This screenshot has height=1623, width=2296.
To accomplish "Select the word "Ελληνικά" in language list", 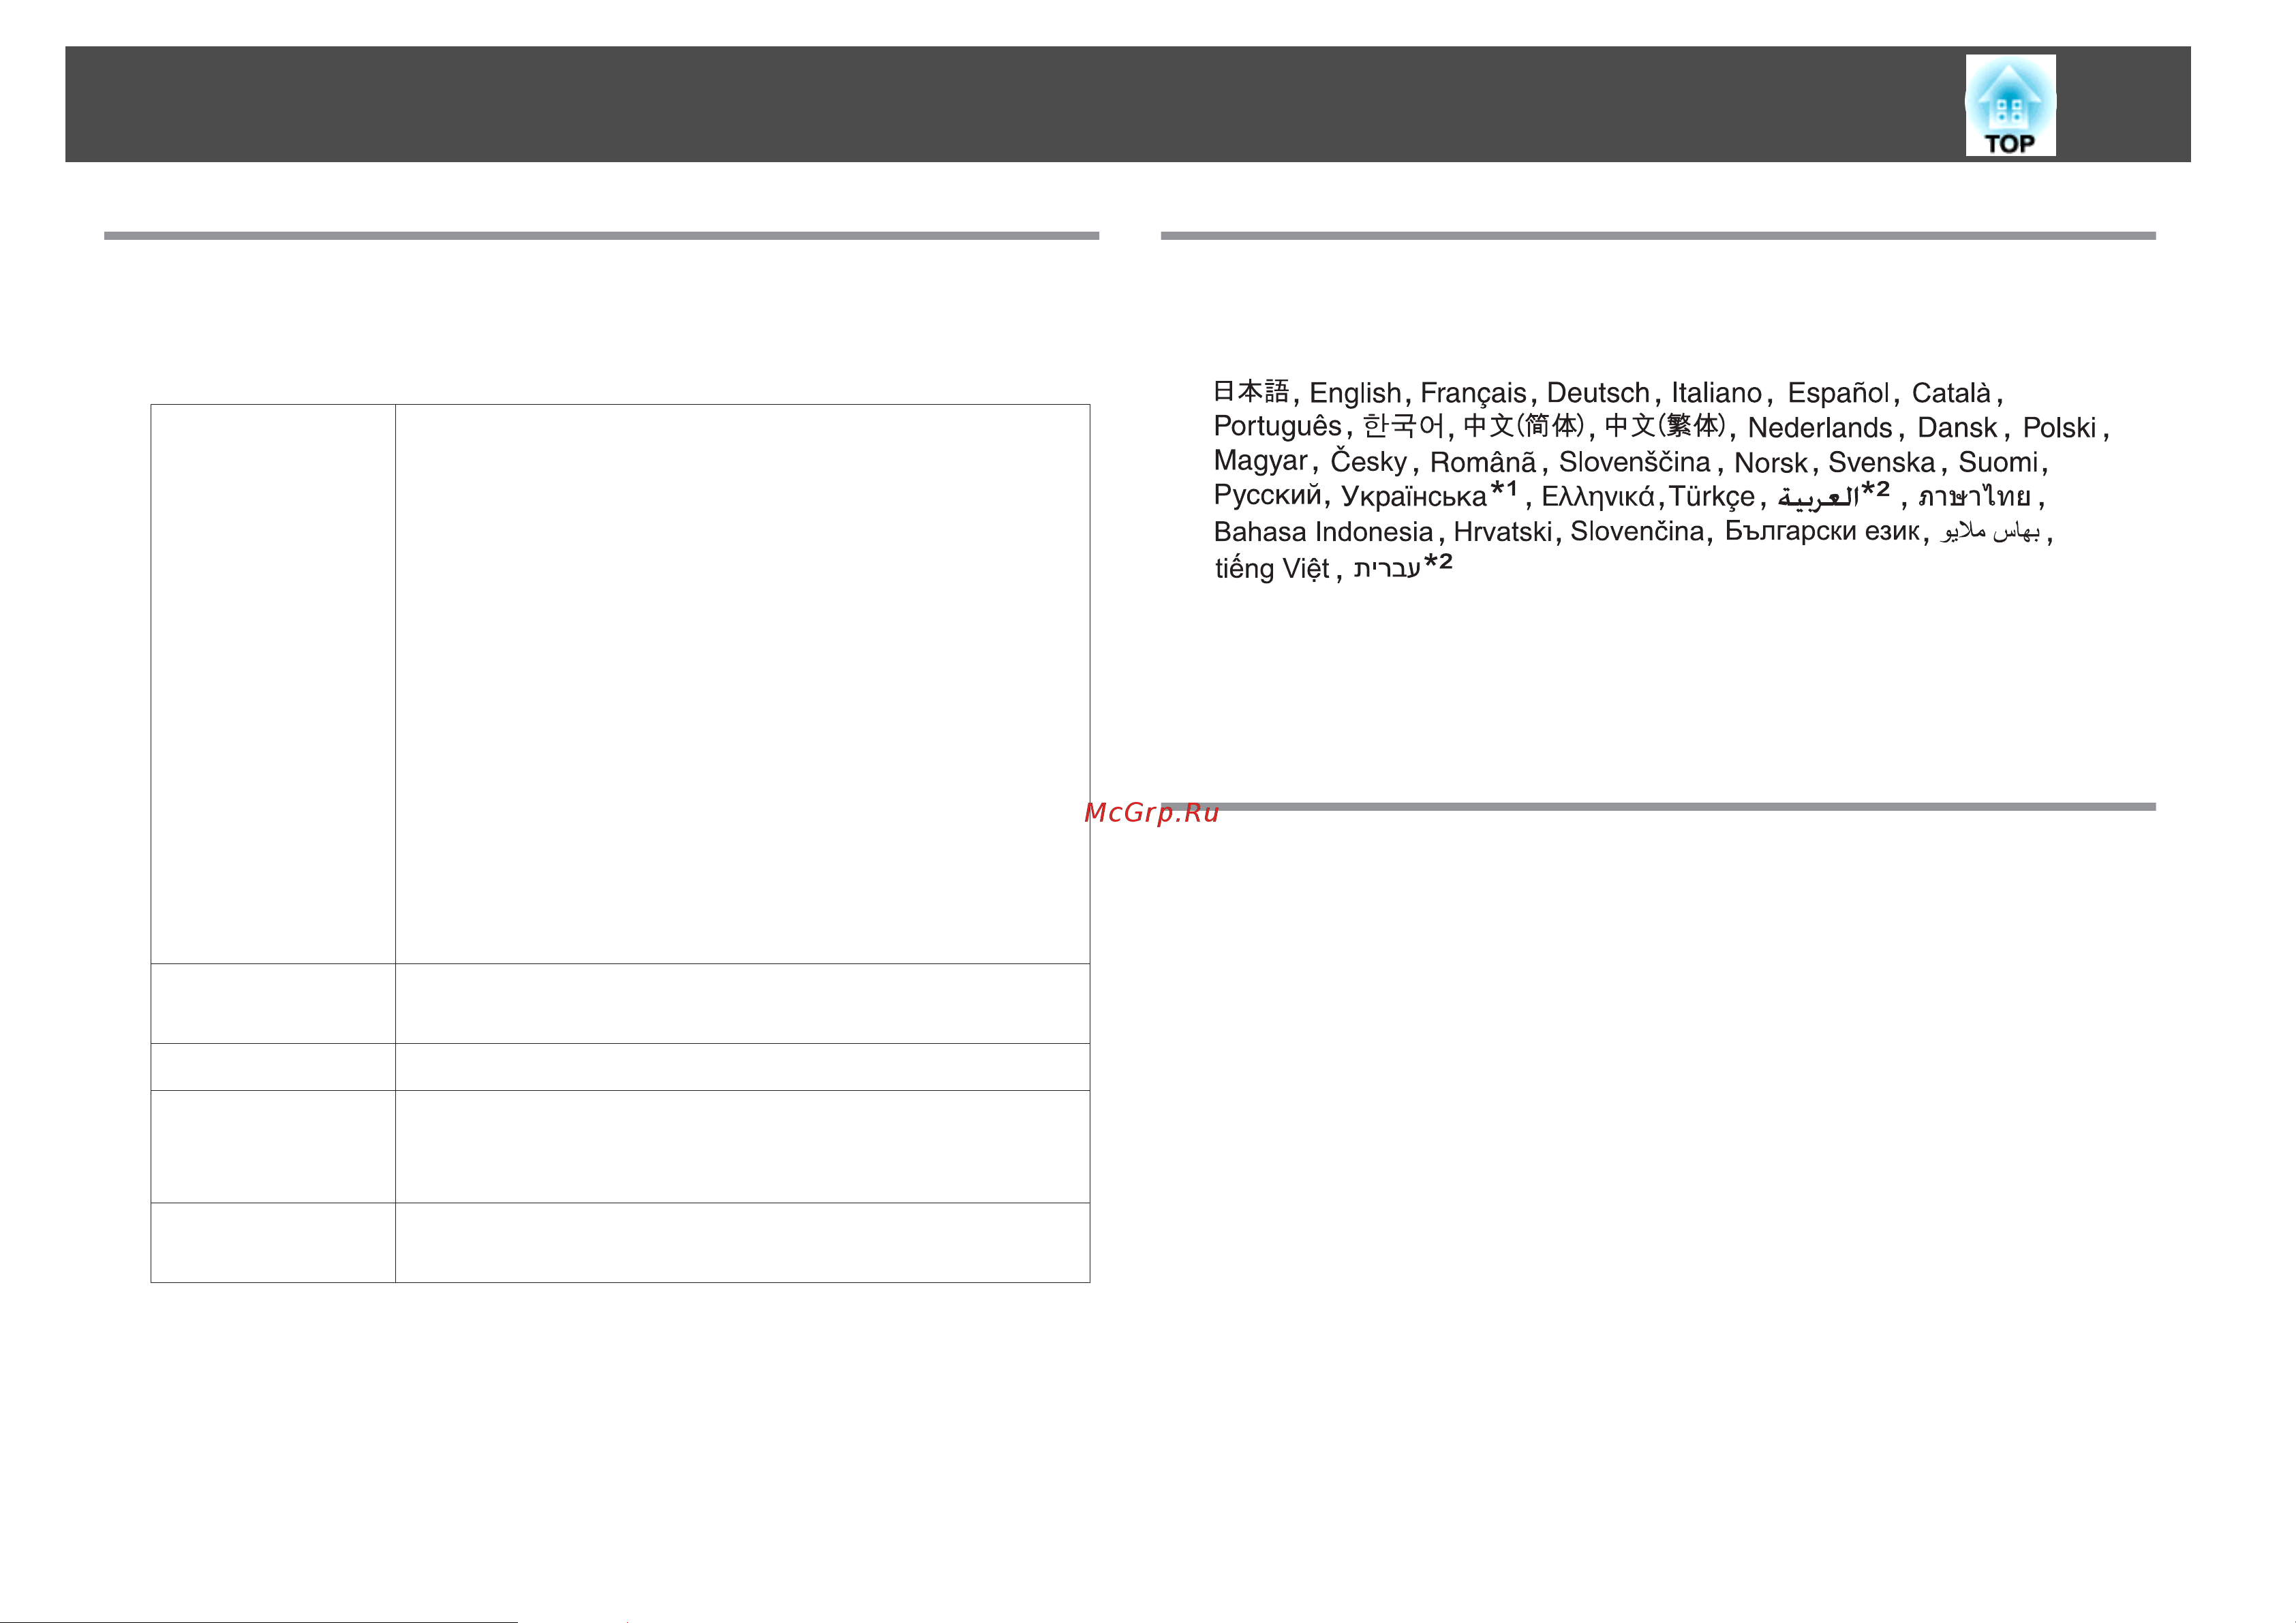I will (1597, 497).
